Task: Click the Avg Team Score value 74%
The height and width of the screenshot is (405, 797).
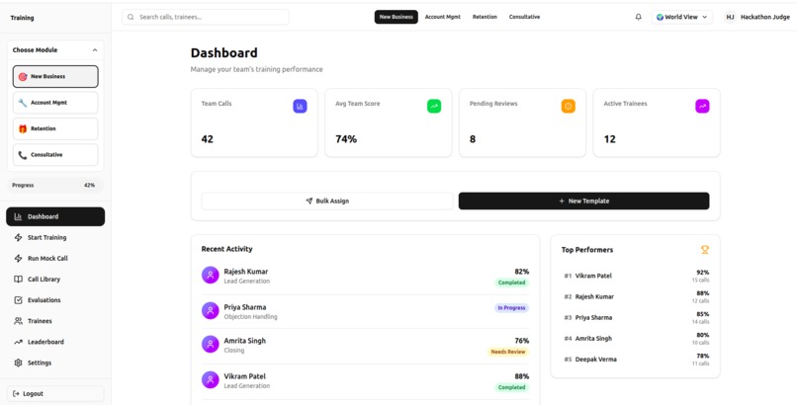Action: [x=346, y=139]
